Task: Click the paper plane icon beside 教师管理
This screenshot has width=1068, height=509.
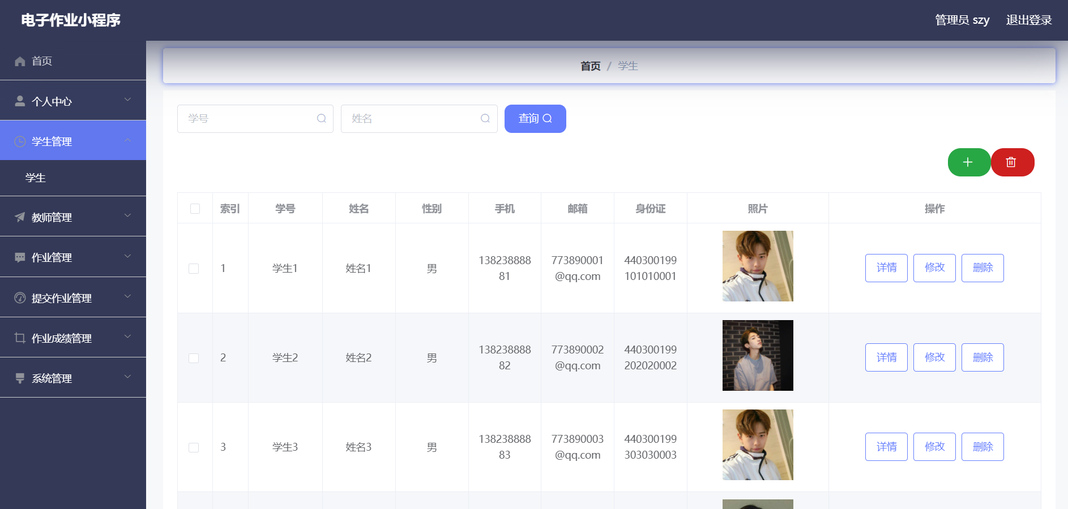Action: 20,217
